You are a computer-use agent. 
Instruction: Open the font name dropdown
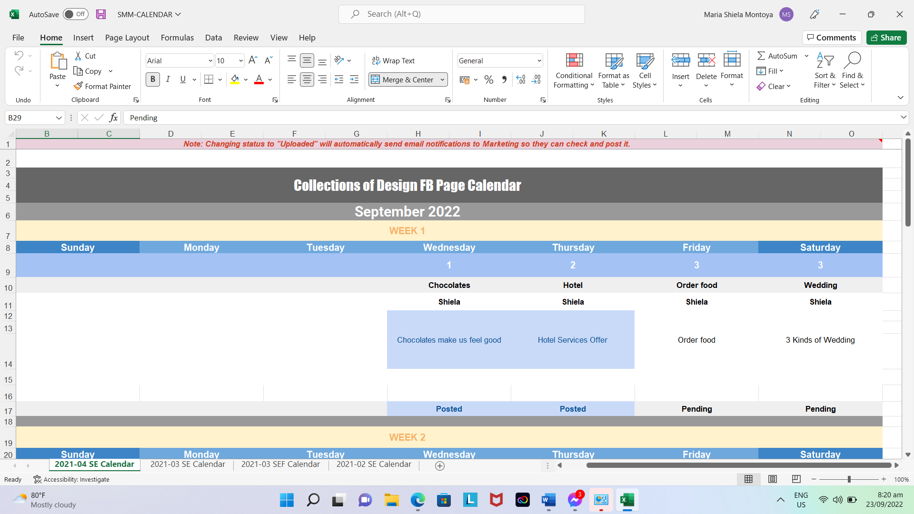click(x=210, y=60)
